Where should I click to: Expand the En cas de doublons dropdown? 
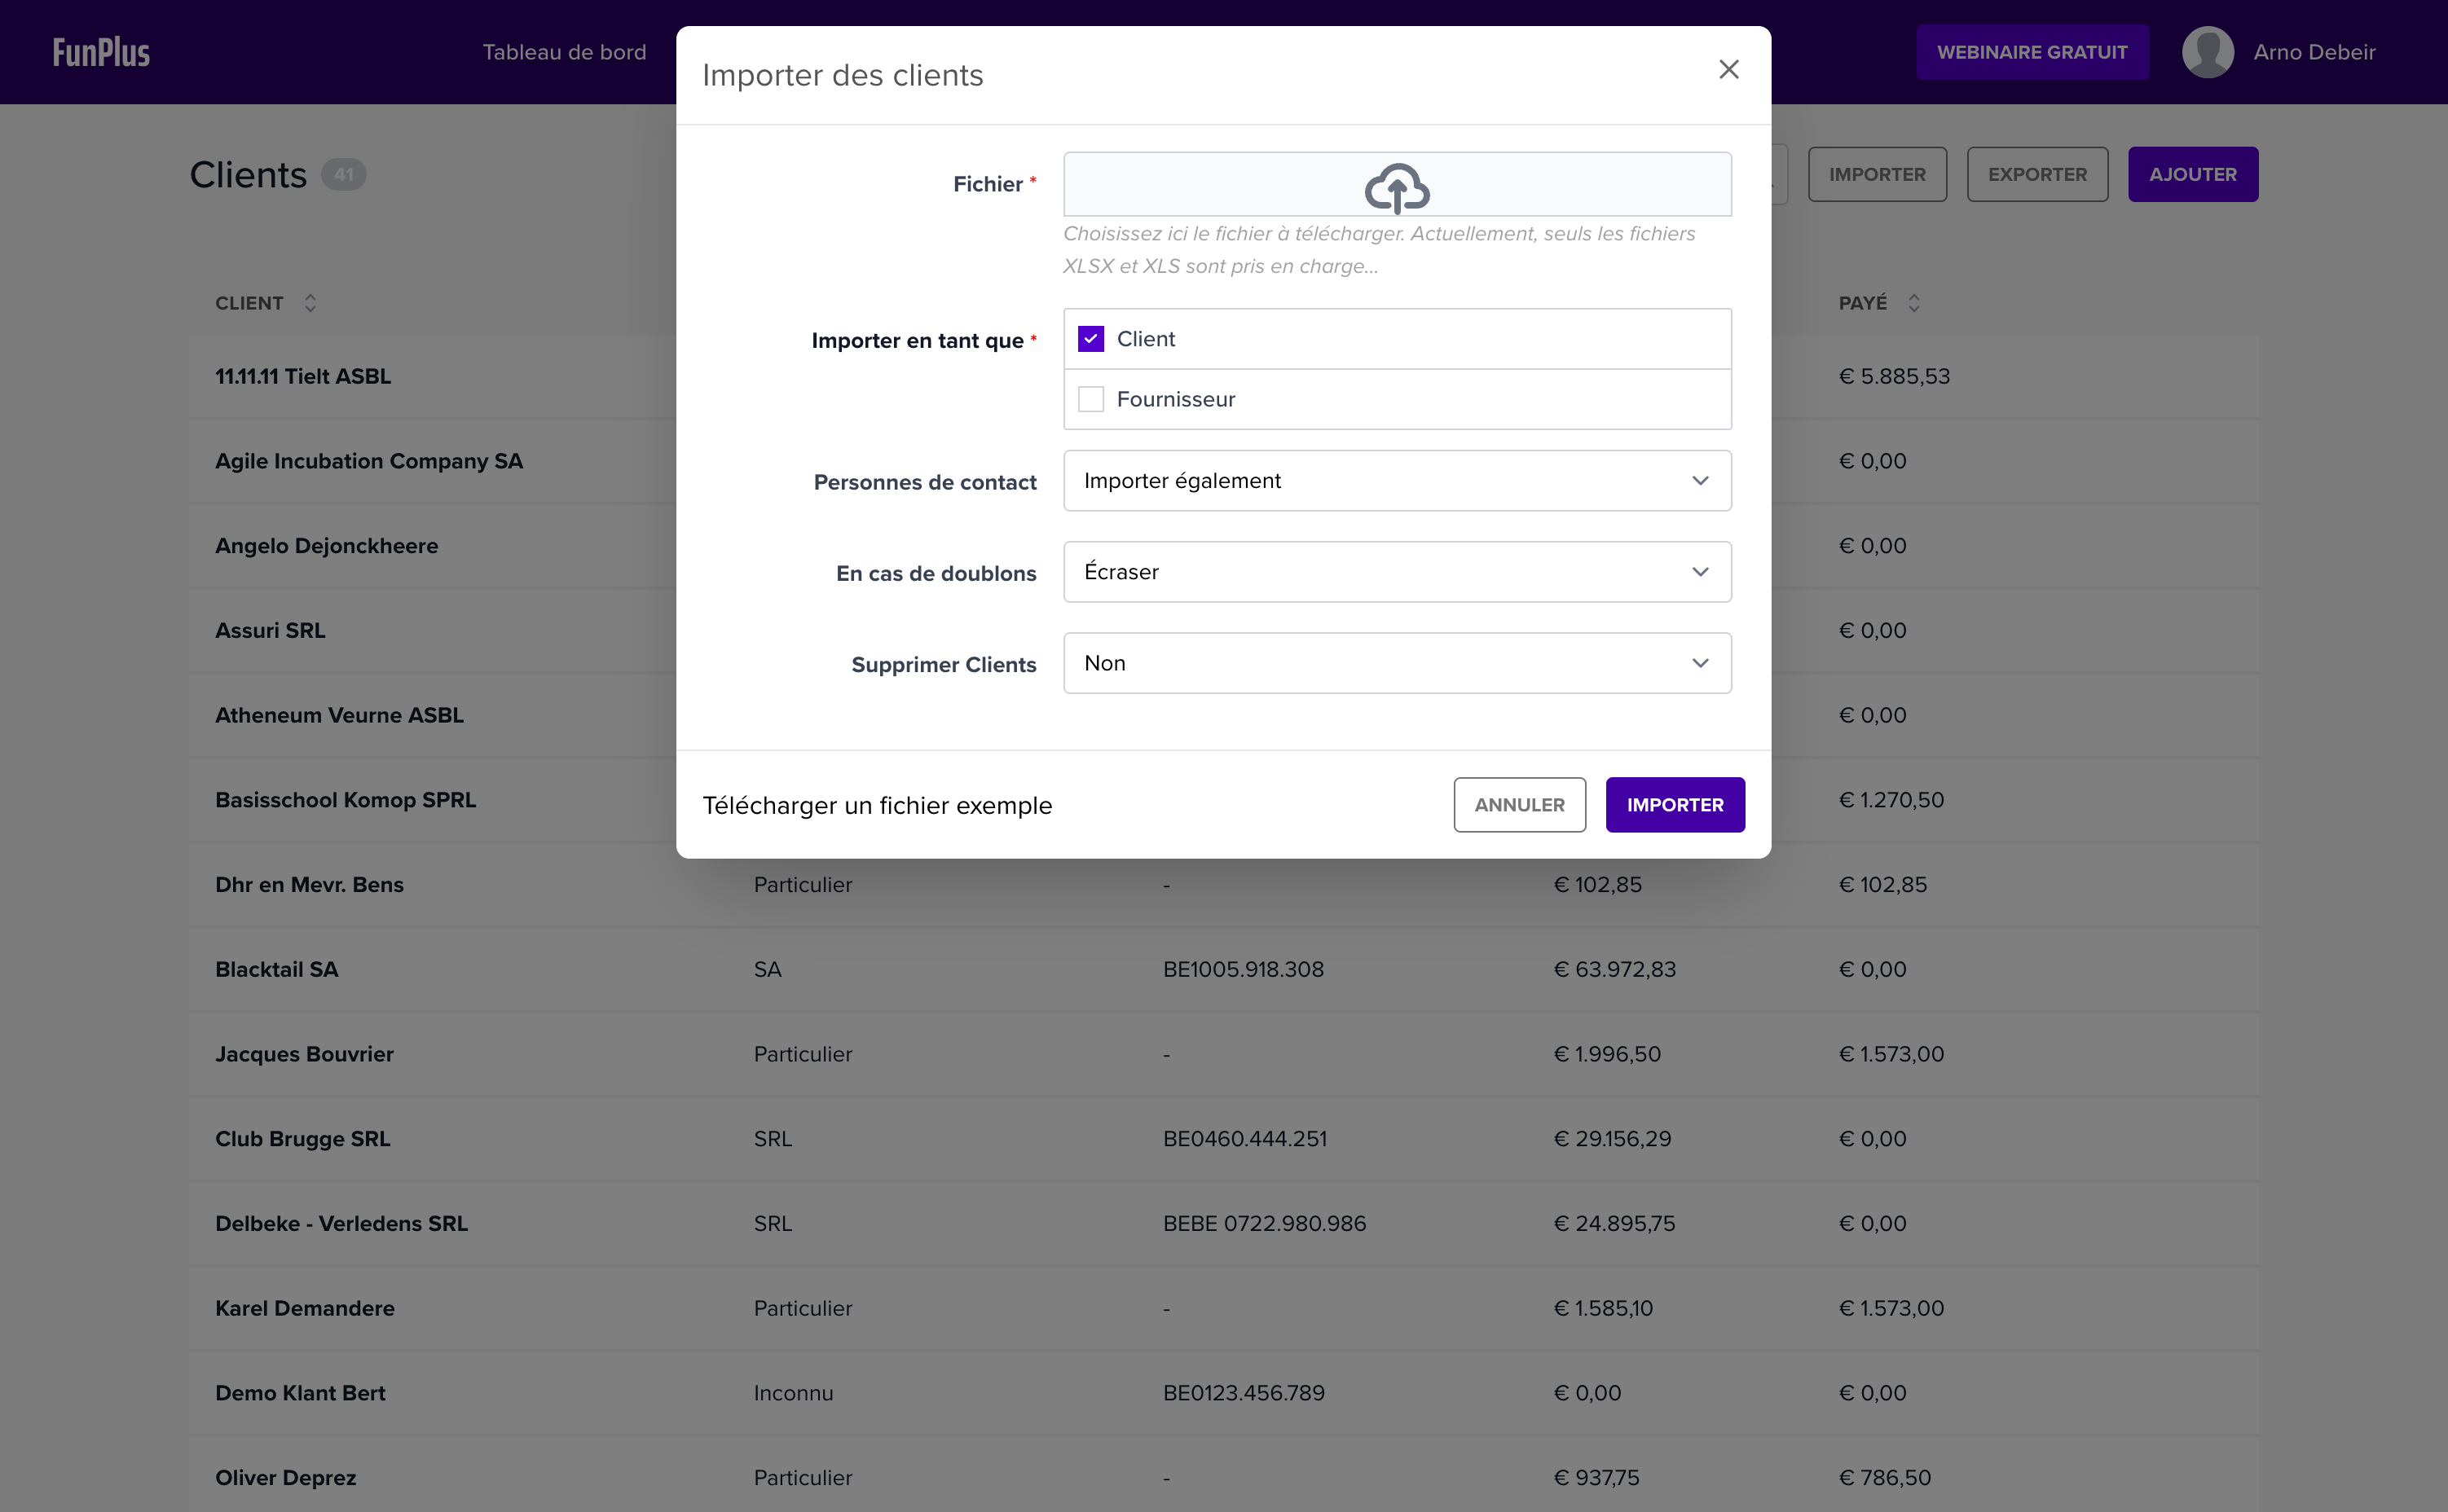pos(1396,572)
